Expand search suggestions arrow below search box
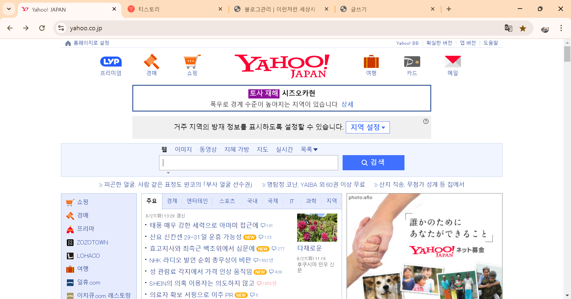The height and width of the screenshot is (299, 571). tap(168, 173)
